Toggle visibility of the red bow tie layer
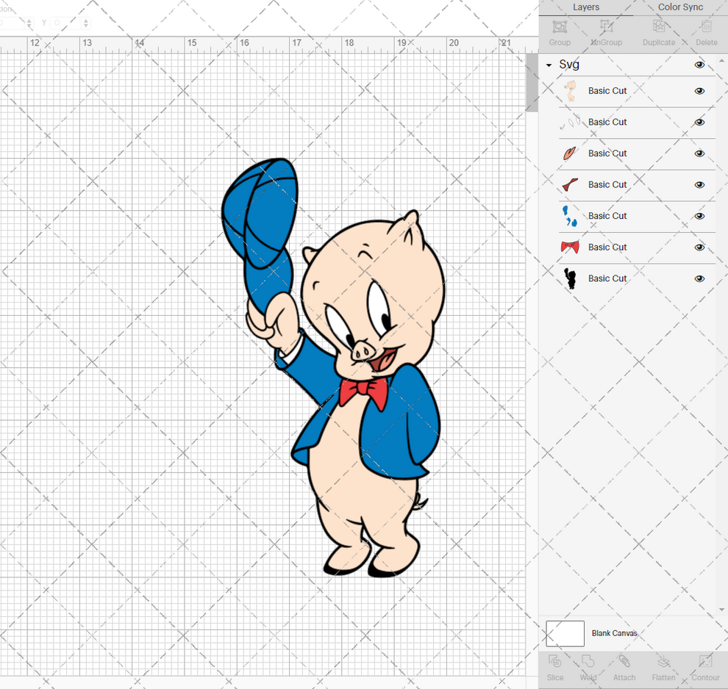 tap(699, 247)
